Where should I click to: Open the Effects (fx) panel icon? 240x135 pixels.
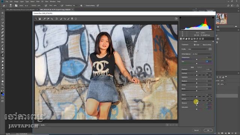pyautogui.click(x=198, y=39)
